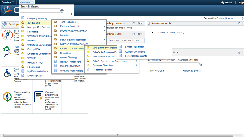Select Set Up HCM menu item
The width and height of the screenshot is (244, 137).
click(34, 49)
